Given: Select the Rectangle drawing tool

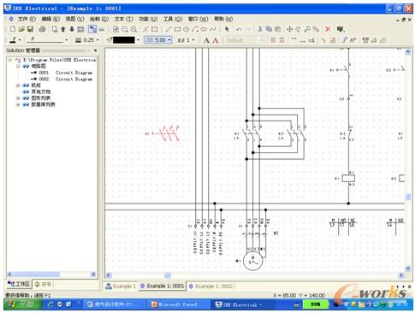Looking at the screenshot, I should [177, 29].
